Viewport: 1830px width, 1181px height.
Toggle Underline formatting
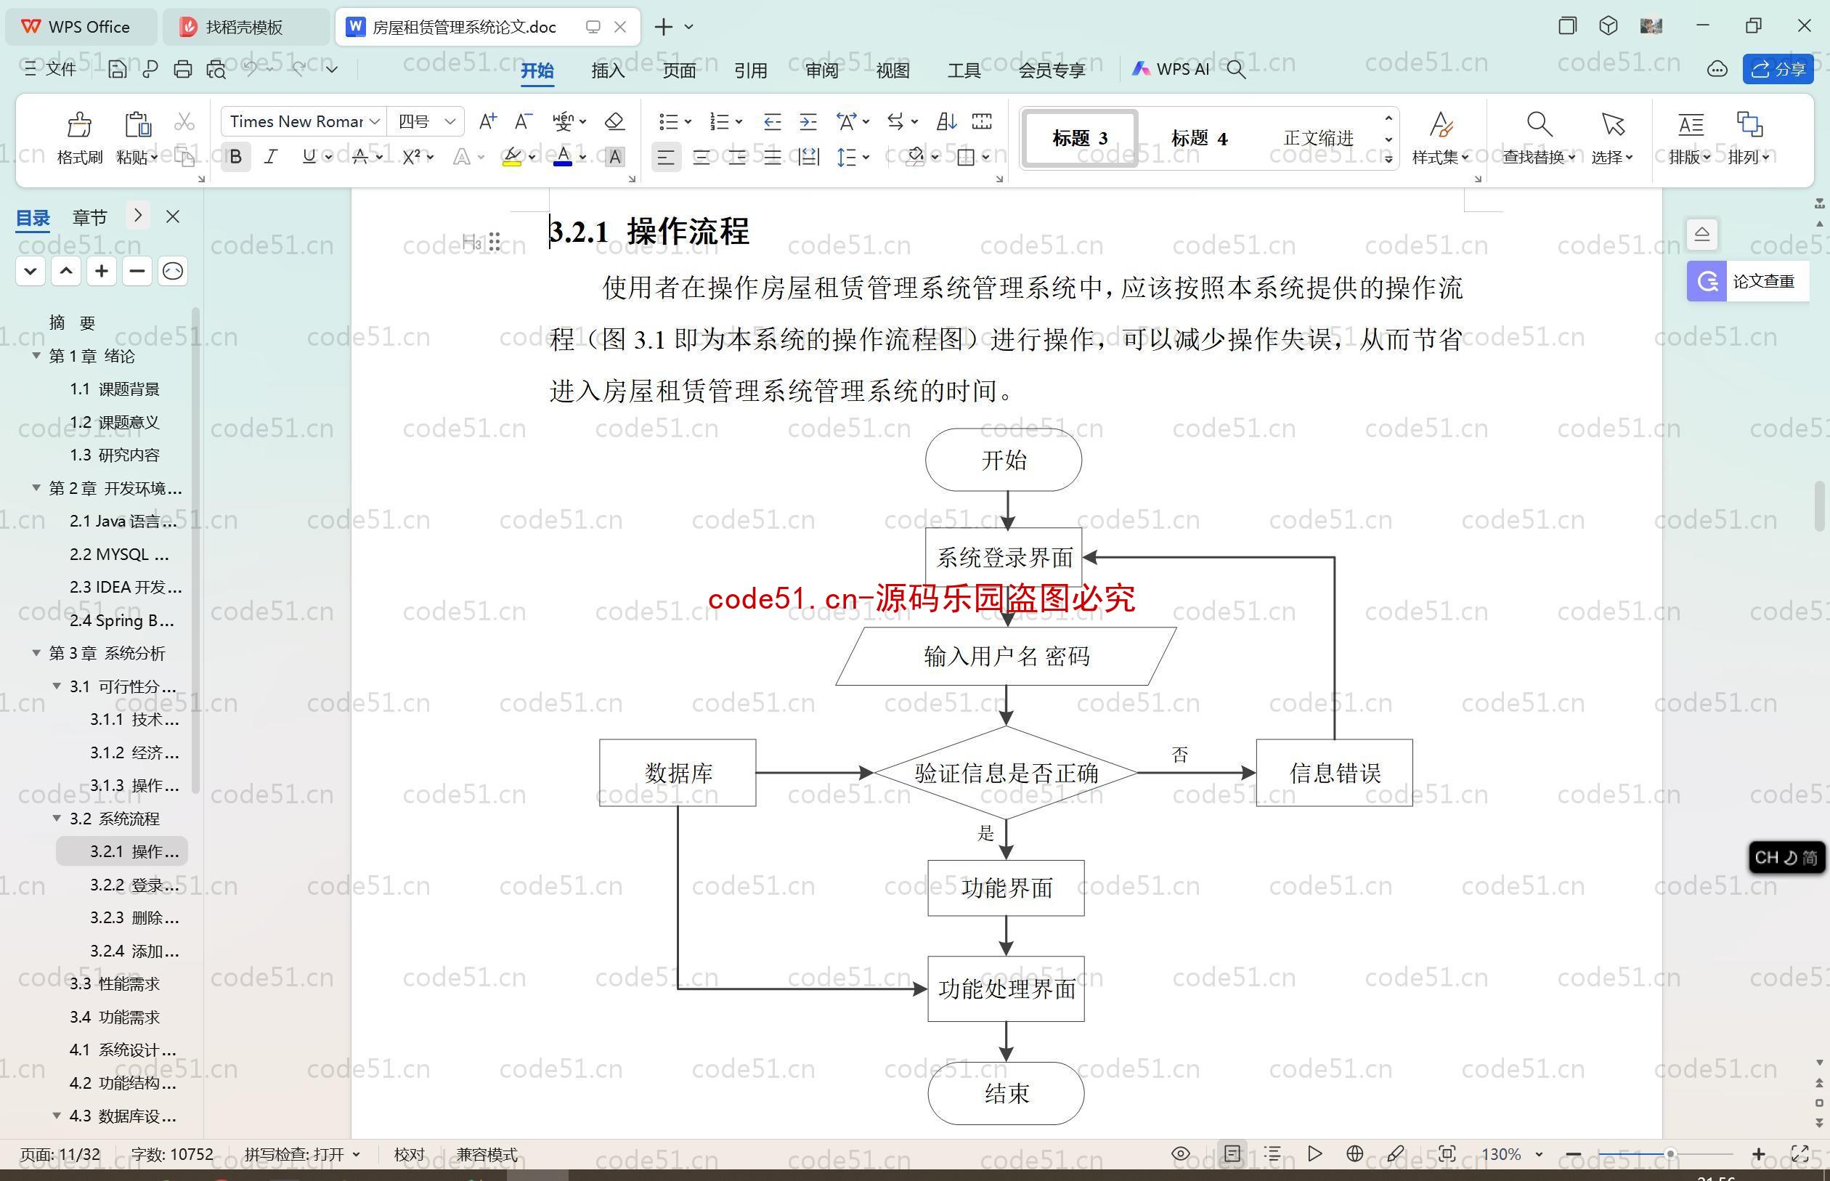pyautogui.click(x=309, y=157)
